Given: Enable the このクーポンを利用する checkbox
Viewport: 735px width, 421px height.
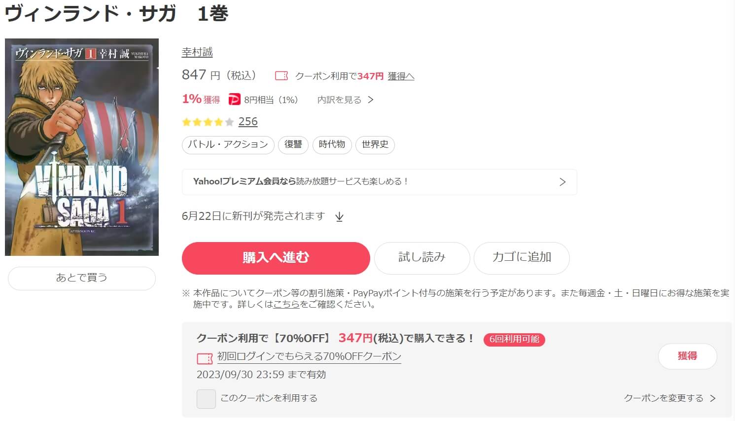Looking at the screenshot, I should [206, 398].
